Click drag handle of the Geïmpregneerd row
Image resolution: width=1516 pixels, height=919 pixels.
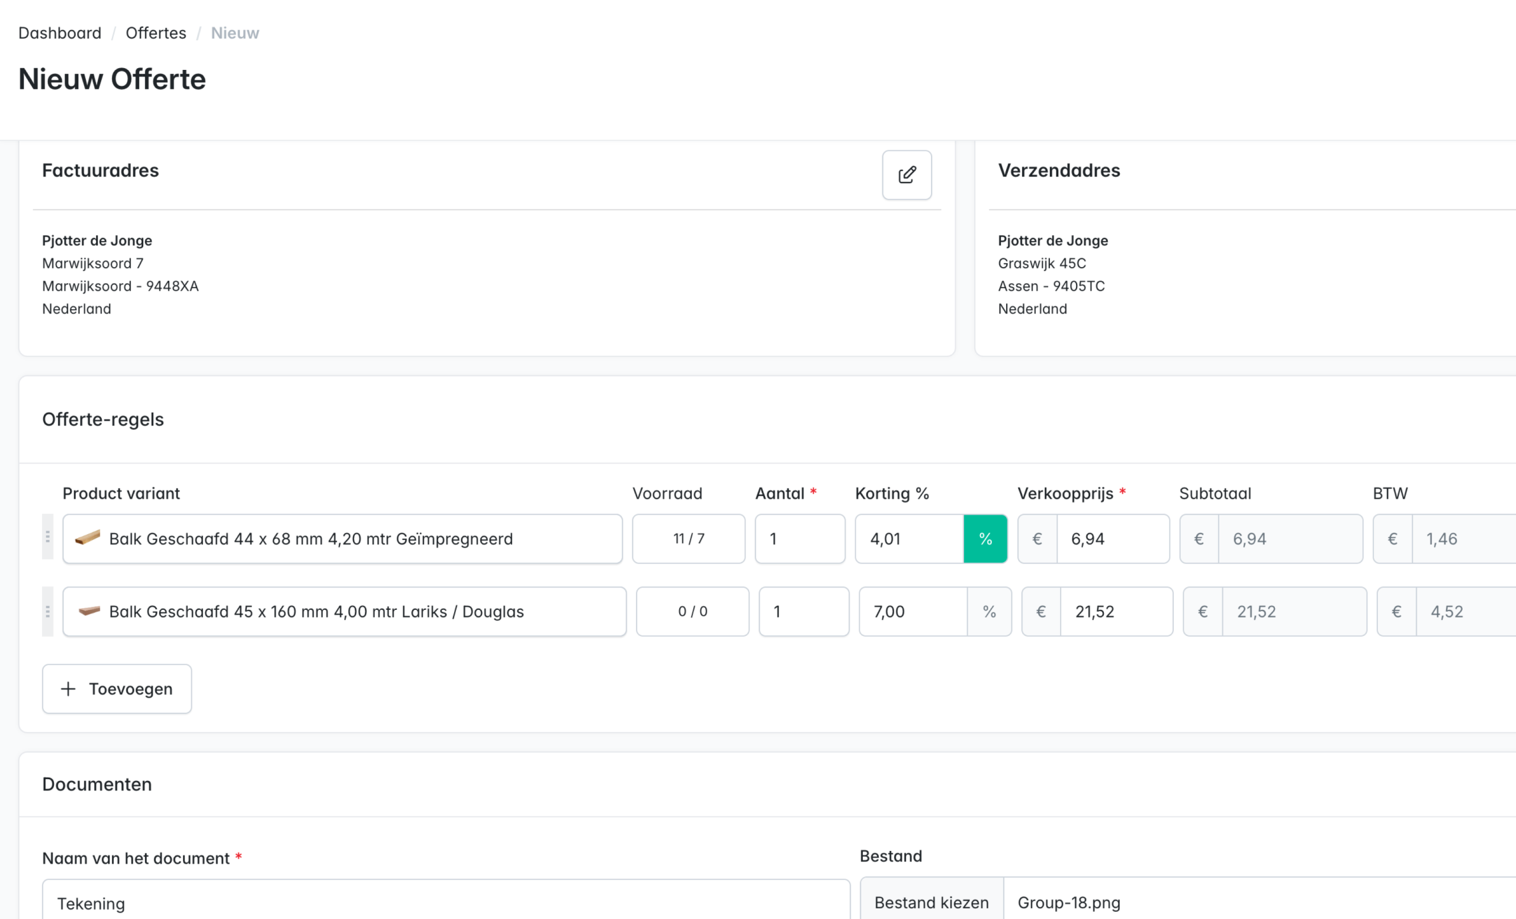47,537
